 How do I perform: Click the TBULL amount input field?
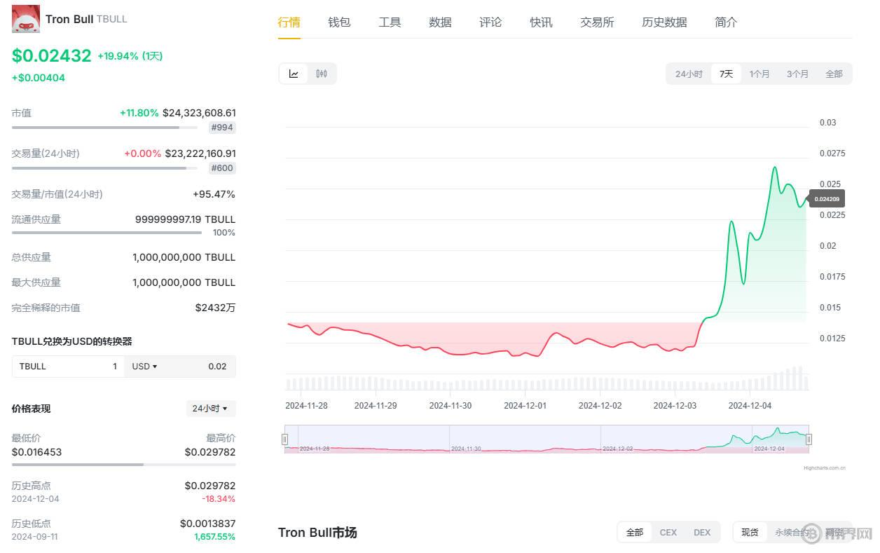[x=69, y=367]
